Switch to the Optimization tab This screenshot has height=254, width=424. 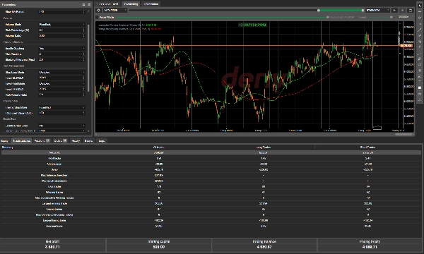[151, 4]
